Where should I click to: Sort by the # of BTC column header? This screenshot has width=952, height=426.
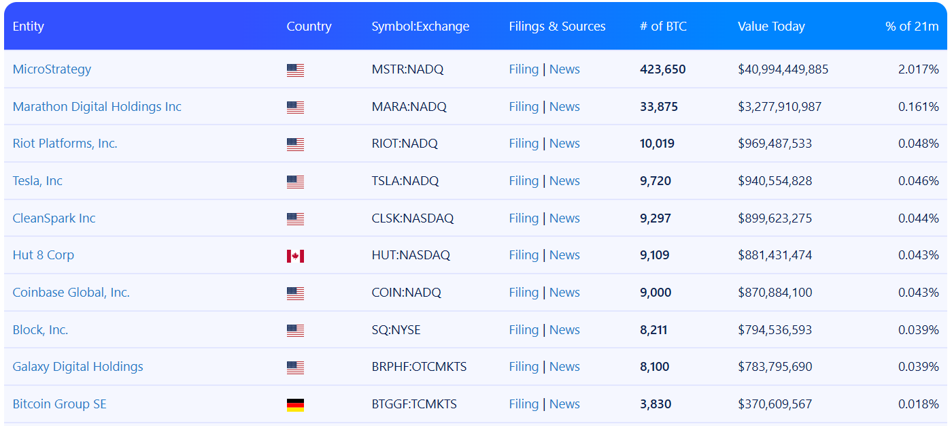tap(663, 27)
